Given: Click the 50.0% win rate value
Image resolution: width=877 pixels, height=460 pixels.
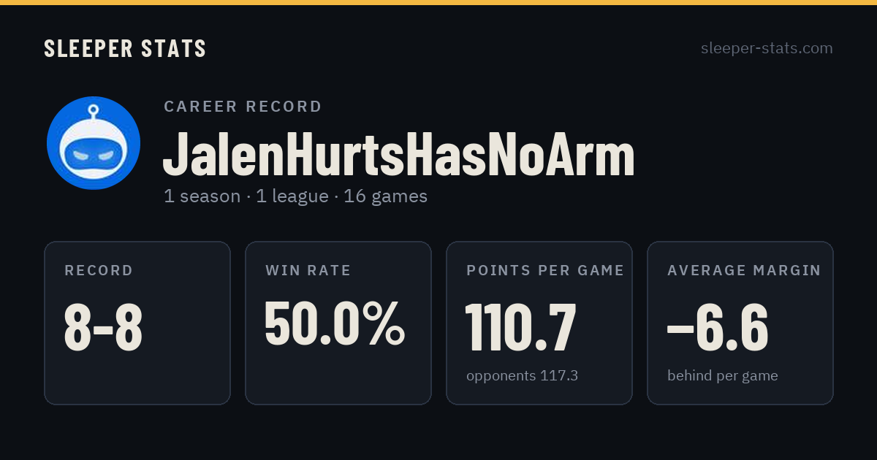Looking at the screenshot, I should (x=335, y=323).
